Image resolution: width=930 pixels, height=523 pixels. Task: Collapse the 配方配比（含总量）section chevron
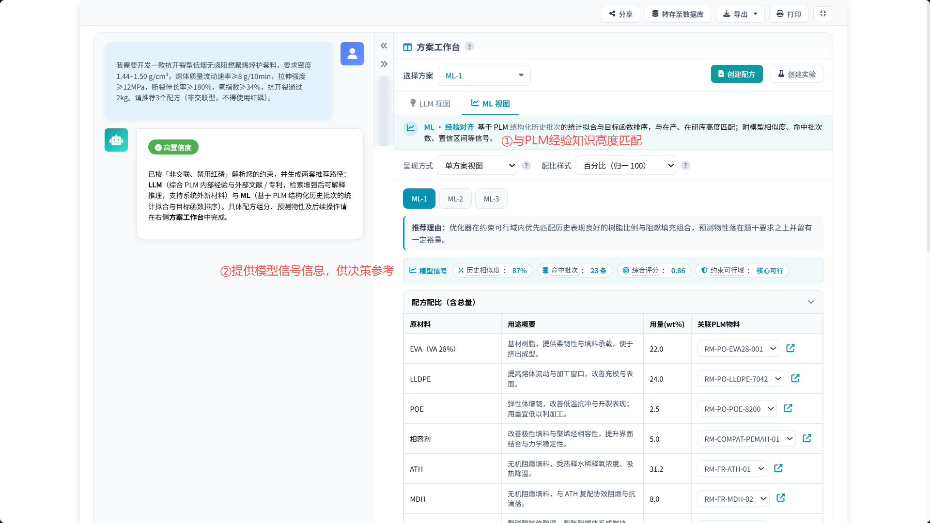pyautogui.click(x=811, y=302)
